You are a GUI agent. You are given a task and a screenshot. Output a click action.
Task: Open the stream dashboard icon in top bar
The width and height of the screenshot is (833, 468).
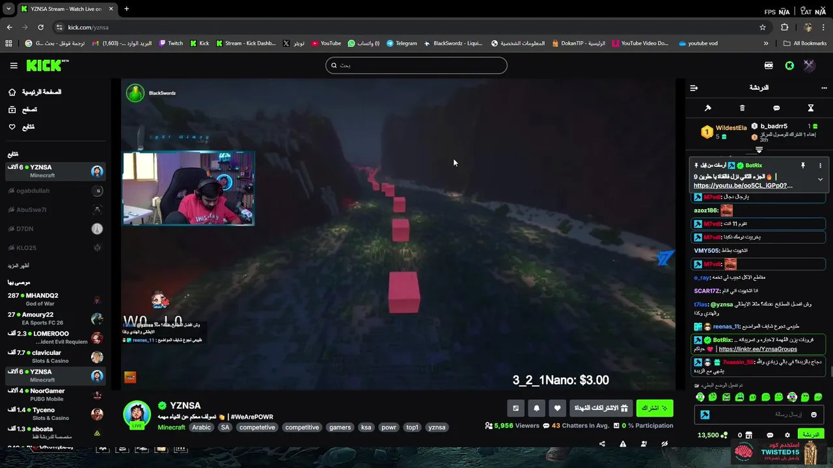769,66
